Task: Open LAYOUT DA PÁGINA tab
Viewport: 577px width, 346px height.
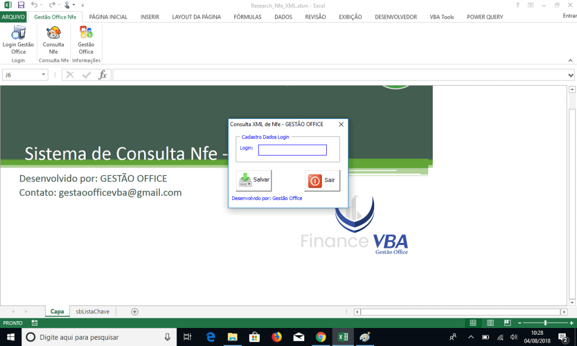Action: point(197,17)
